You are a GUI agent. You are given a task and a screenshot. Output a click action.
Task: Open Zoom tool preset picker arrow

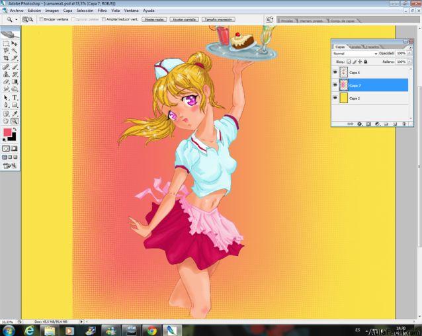tap(16, 20)
